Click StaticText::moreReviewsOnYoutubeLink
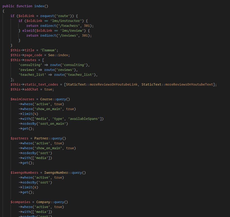The height and width of the screenshot is (217, 230). click(x=102, y=85)
